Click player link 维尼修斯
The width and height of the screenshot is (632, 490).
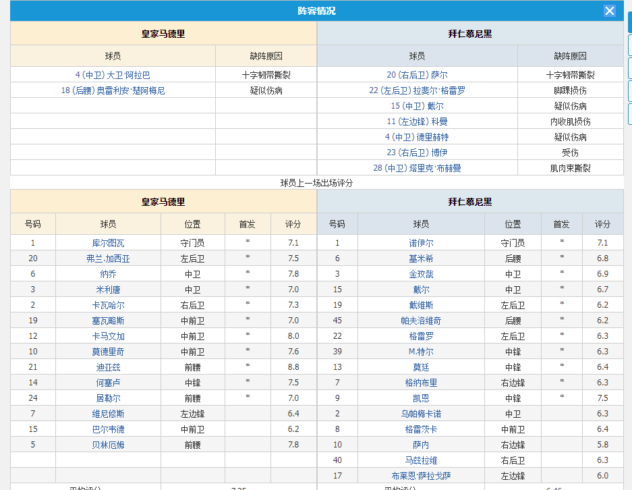tap(108, 414)
